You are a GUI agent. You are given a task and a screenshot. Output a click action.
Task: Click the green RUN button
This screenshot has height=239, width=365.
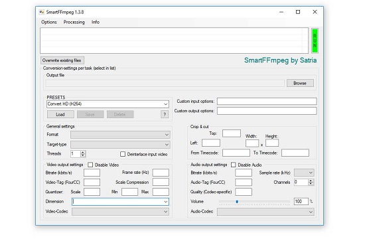(315, 40)
